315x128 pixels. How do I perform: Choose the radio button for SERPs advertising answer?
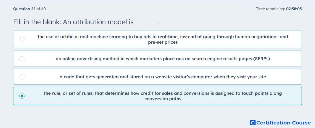[22, 59]
